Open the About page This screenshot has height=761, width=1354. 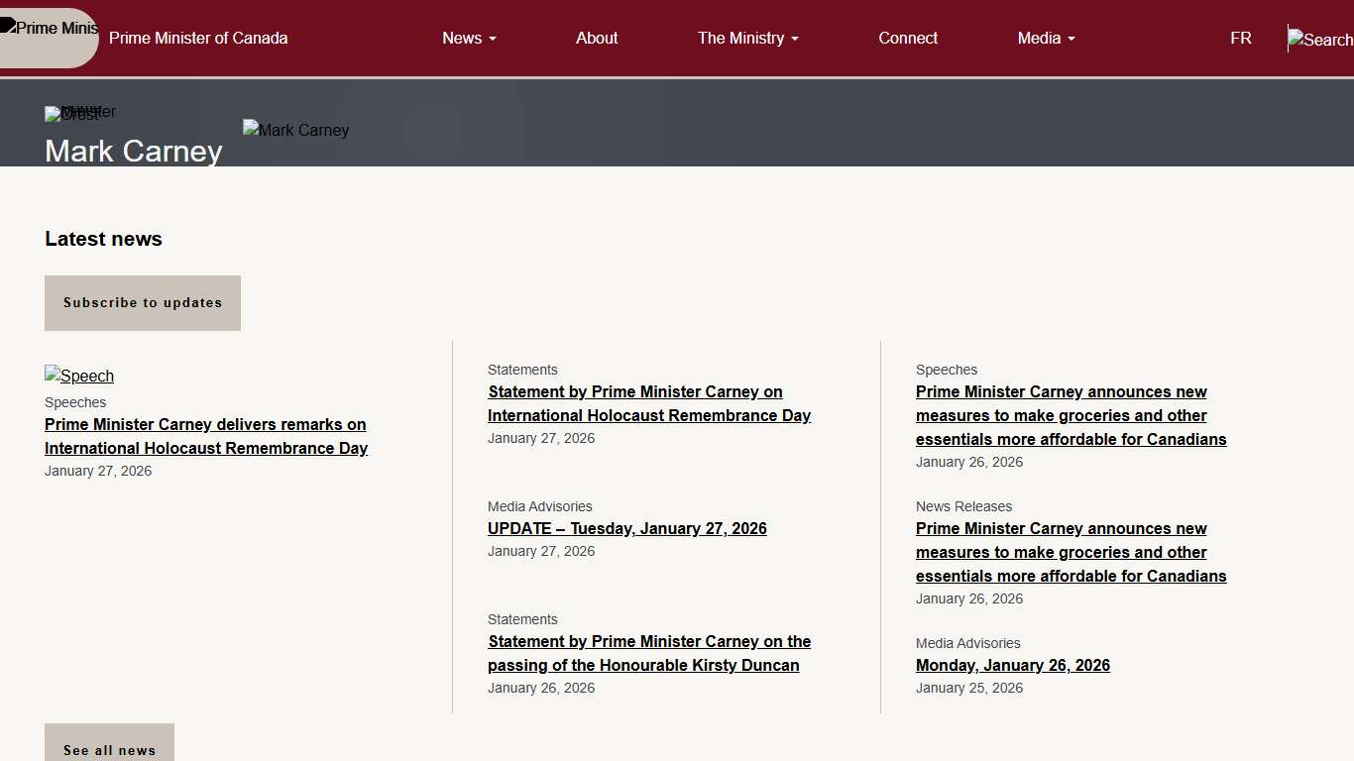click(x=597, y=38)
